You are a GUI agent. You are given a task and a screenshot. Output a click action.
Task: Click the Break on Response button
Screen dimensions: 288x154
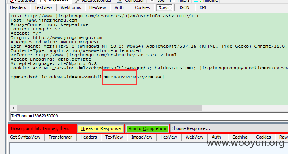click(101, 128)
